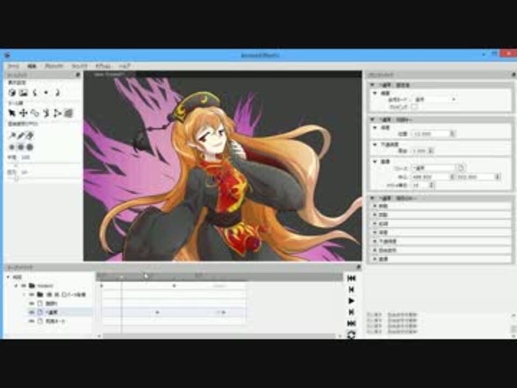The height and width of the screenshot is (388, 517).
Task: Select the New Project canvas tab
Action: click(x=109, y=74)
